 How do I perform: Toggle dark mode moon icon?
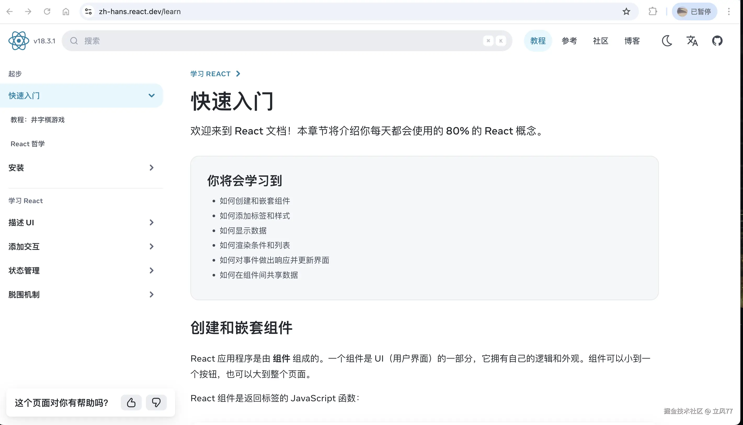(667, 41)
